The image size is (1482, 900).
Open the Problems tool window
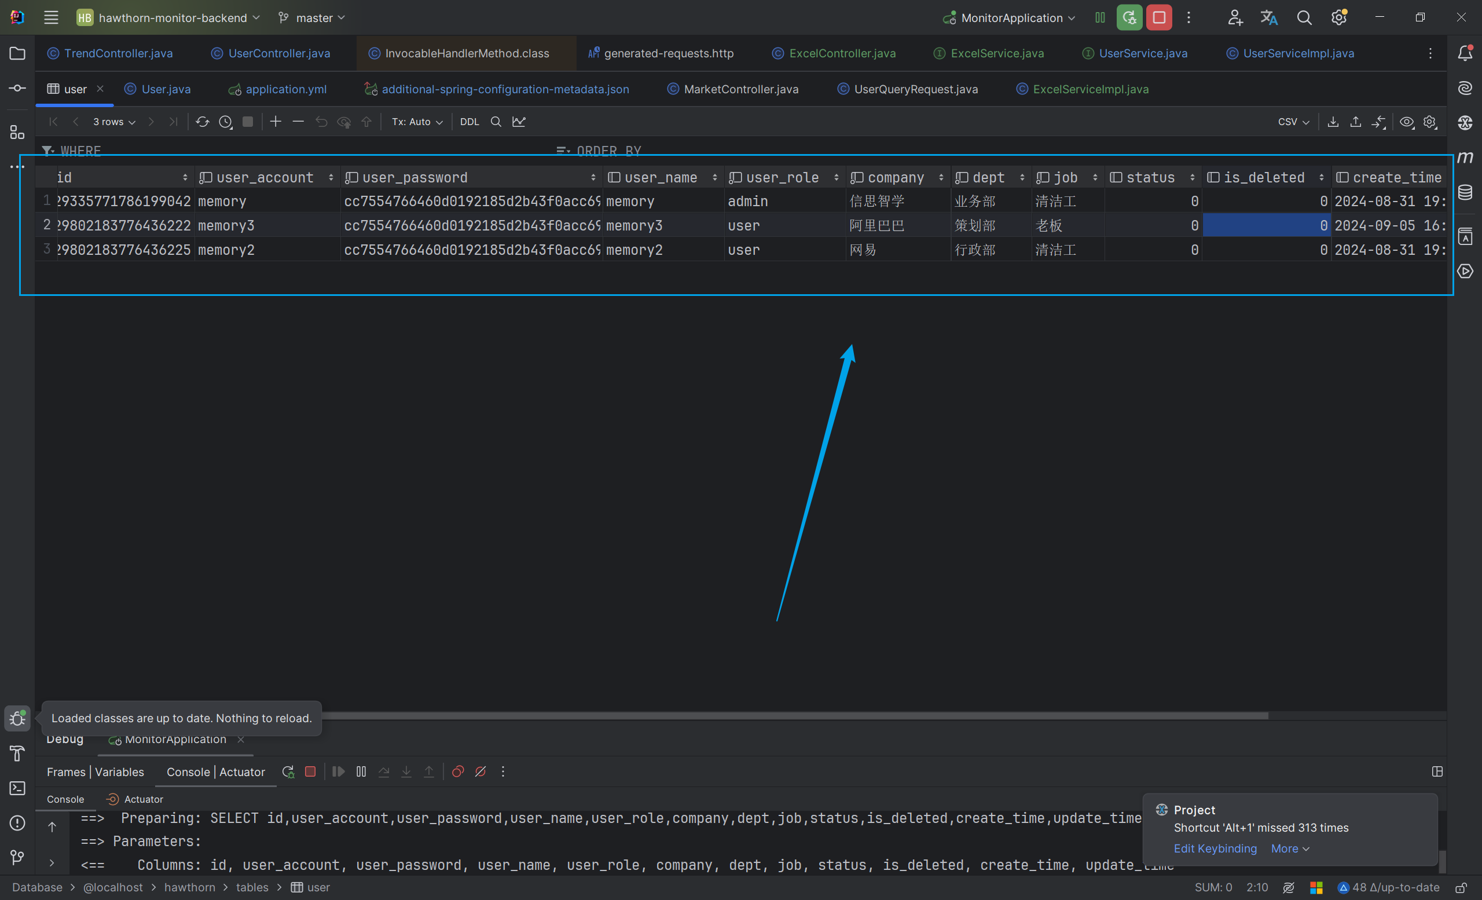click(17, 823)
